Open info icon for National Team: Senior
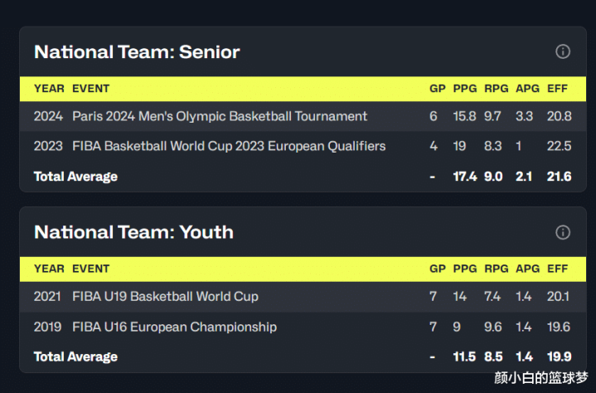The width and height of the screenshot is (596, 393). pos(563,51)
